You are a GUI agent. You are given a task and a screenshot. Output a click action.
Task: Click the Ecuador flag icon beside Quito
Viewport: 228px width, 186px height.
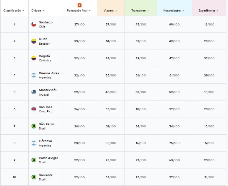[x=34, y=41]
